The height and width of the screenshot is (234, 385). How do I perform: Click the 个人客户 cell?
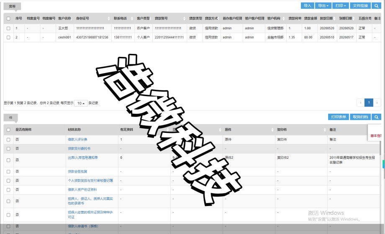point(143,38)
